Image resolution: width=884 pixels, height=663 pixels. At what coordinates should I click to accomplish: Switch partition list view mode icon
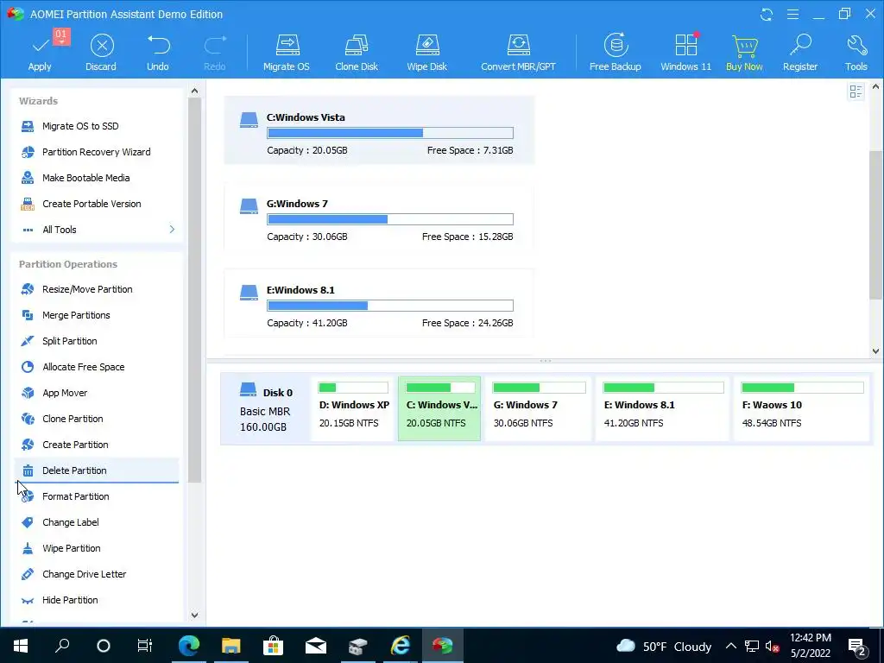click(x=856, y=92)
